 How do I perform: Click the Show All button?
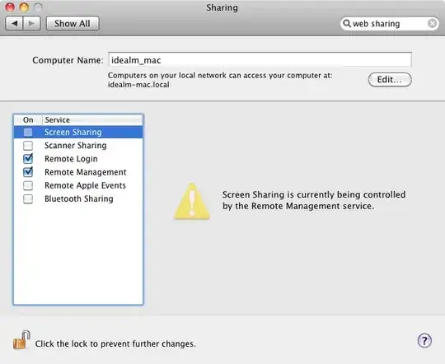pos(73,23)
